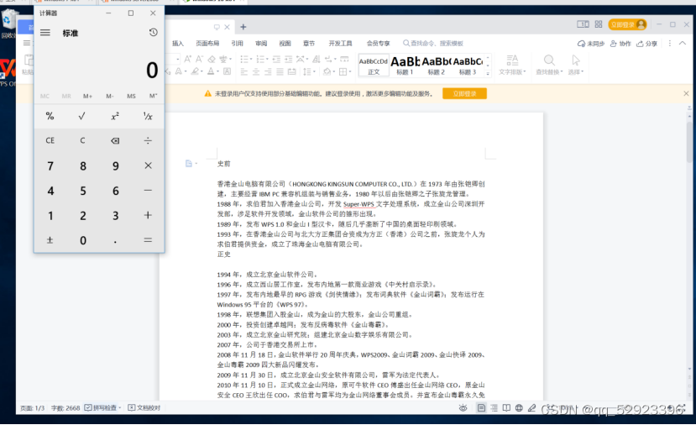Click the calculator plus key
This screenshot has width=696, height=425.
tap(148, 215)
